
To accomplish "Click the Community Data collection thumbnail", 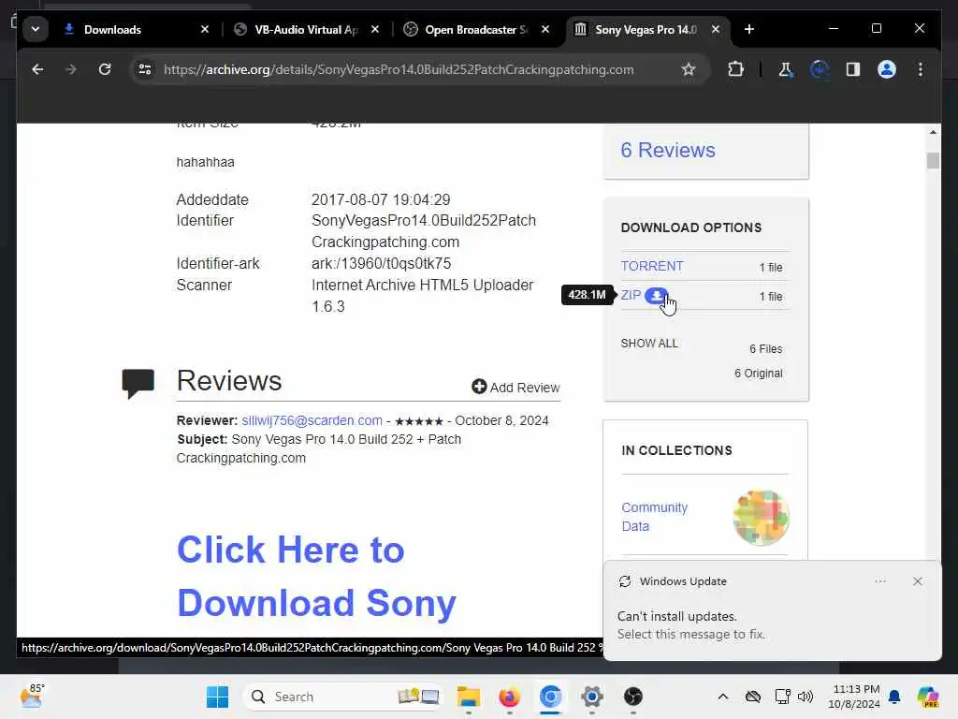I will [761, 517].
